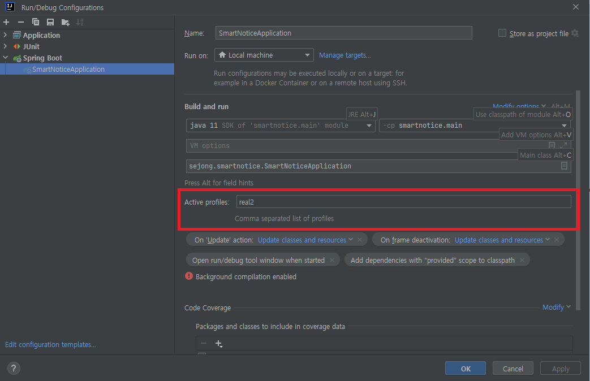Click 'Packages and classes to include in coverage data' label
The height and width of the screenshot is (381, 590).
pos(270,326)
